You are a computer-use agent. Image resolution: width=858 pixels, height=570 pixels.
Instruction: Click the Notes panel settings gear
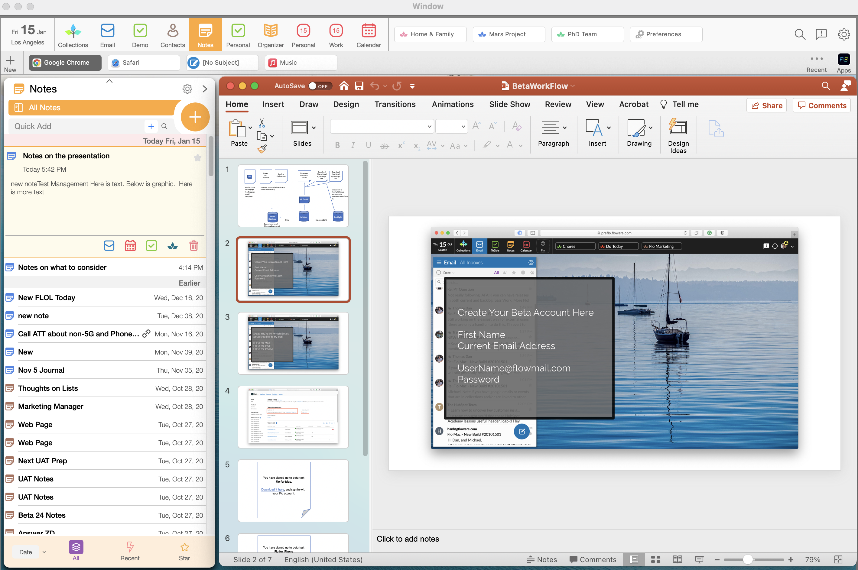[187, 89]
